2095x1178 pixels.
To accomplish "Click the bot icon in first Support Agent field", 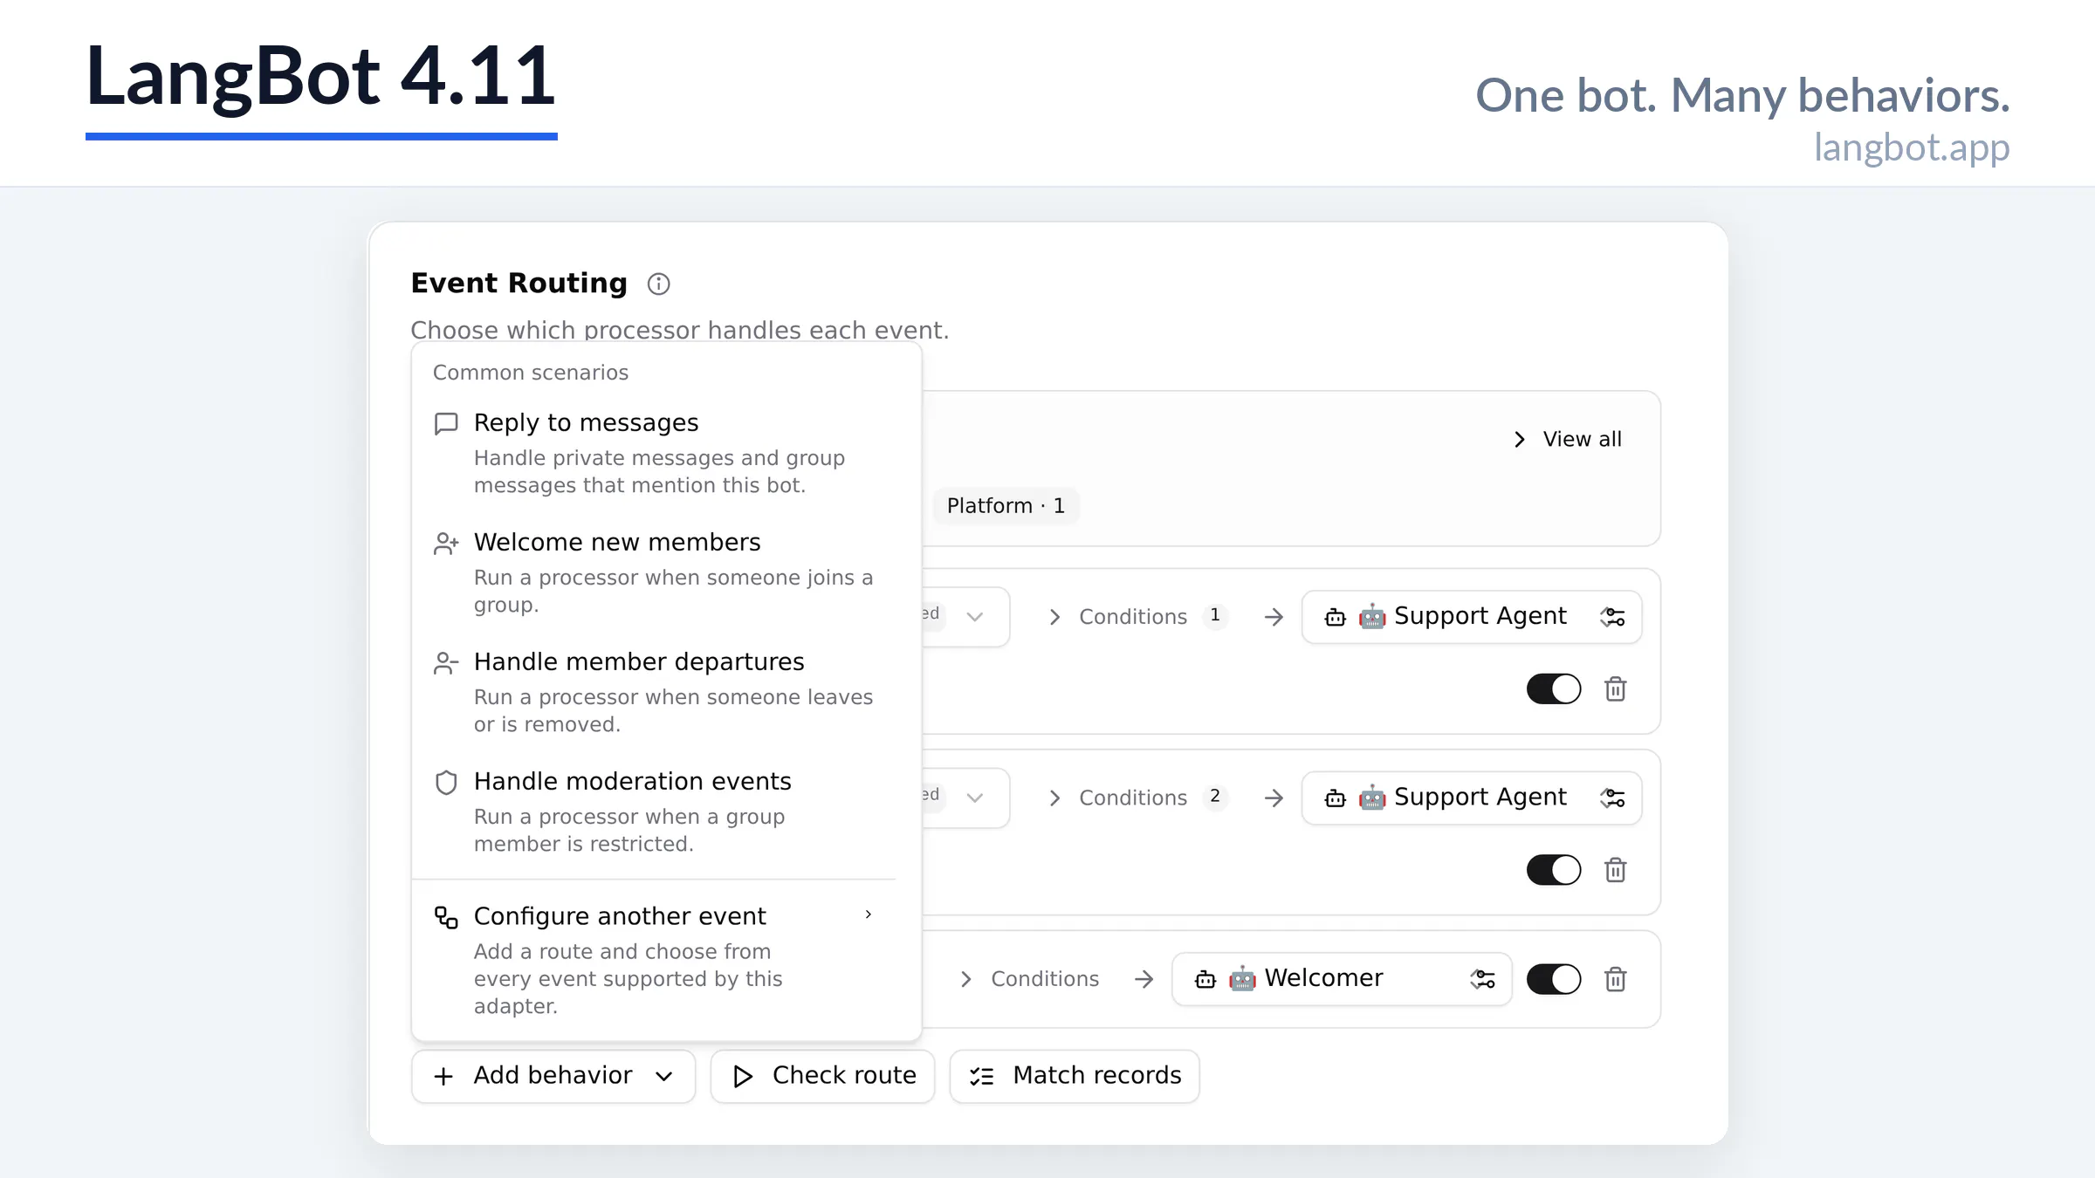I will pos(1335,617).
